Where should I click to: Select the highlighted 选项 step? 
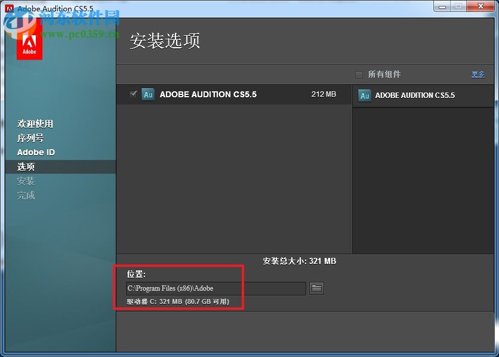(x=26, y=167)
